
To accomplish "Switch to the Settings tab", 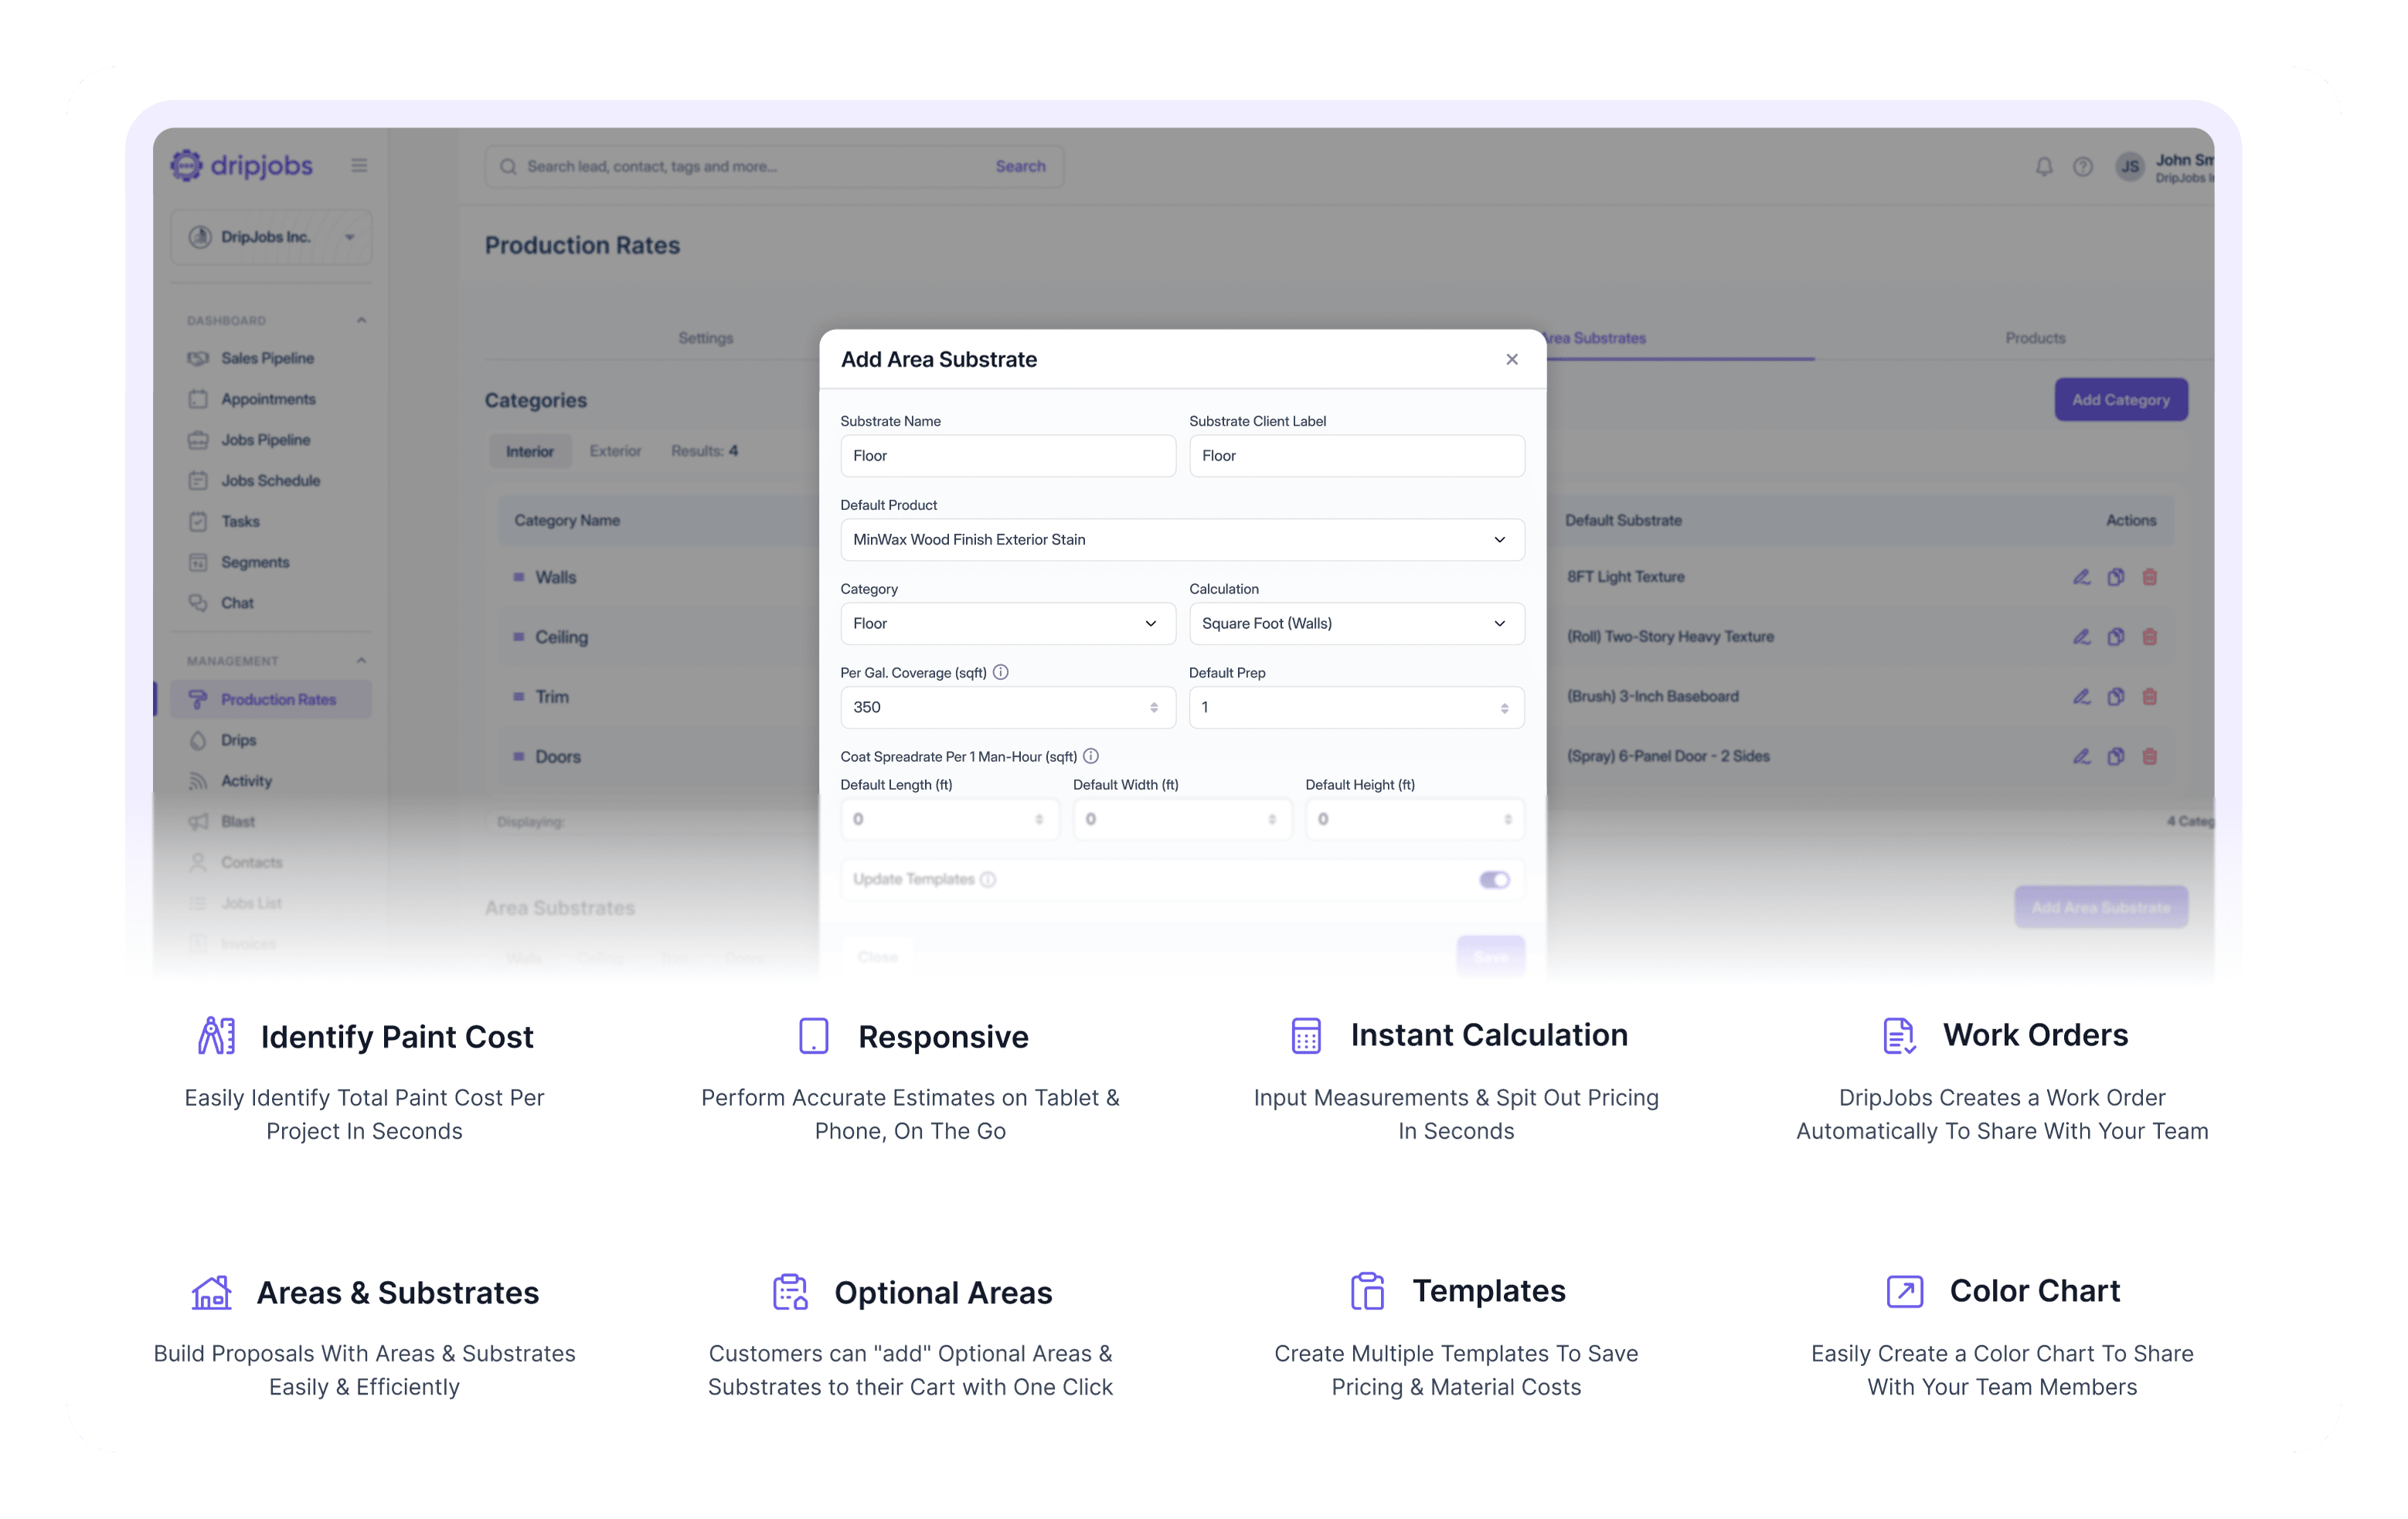I will [705, 338].
